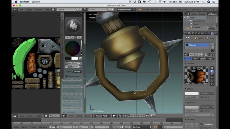Image resolution: width=230 pixels, height=129 pixels.
Task: Open the File menu in Blender's header
Action: (x=21, y=10)
